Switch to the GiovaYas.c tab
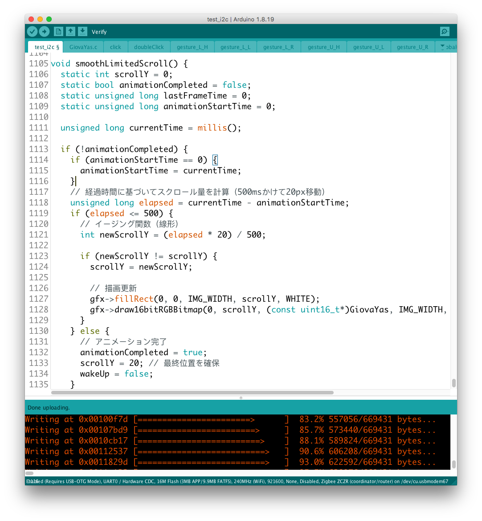The width and height of the screenshot is (482, 521). click(x=83, y=47)
